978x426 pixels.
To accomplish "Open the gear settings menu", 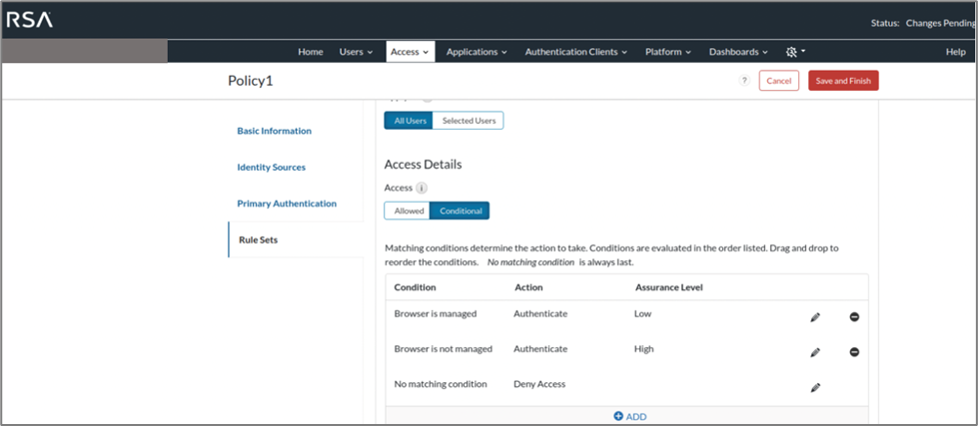I will (x=795, y=52).
